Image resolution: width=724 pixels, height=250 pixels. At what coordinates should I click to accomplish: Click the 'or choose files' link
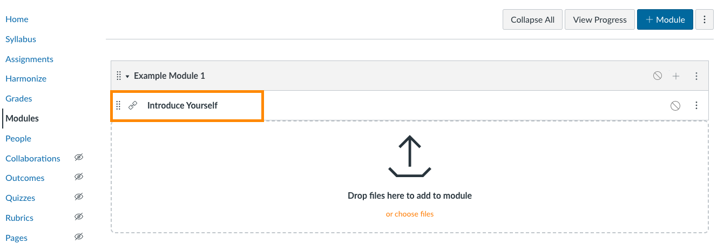click(x=410, y=214)
